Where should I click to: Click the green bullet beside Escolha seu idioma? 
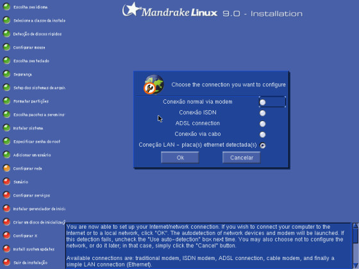6,7
